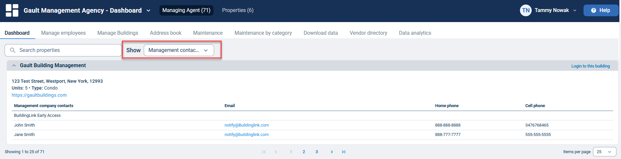The width and height of the screenshot is (621, 159).
Task: Open Items per page dropdown
Action: point(604,152)
